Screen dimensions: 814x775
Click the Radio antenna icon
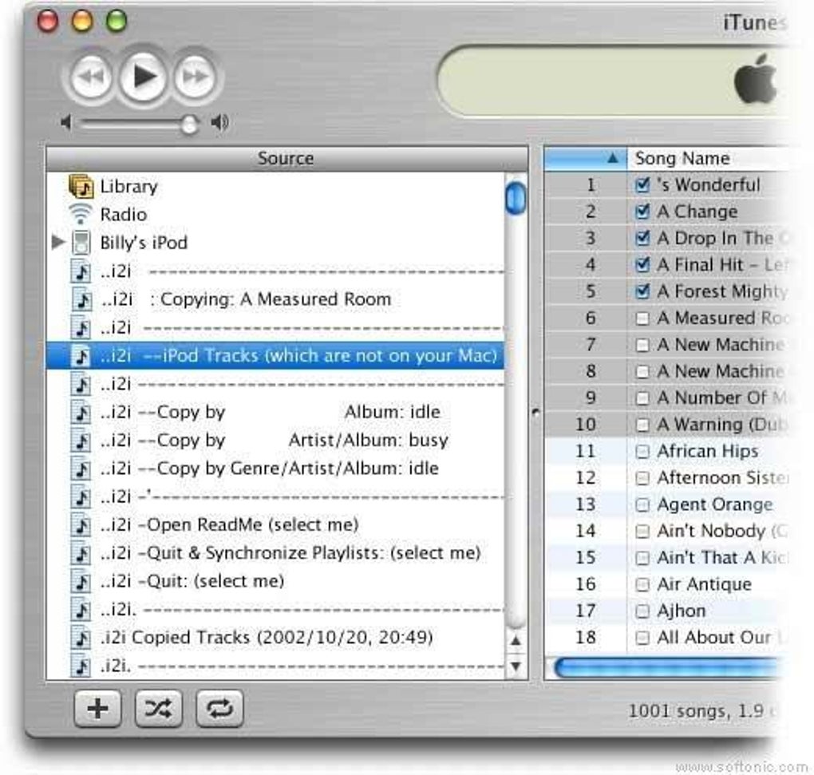coord(81,214)
